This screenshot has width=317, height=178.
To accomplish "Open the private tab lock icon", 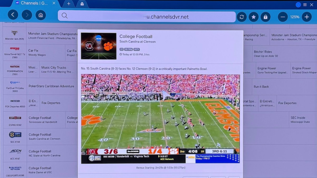I will pyautogui.click(x=82, y=4).
